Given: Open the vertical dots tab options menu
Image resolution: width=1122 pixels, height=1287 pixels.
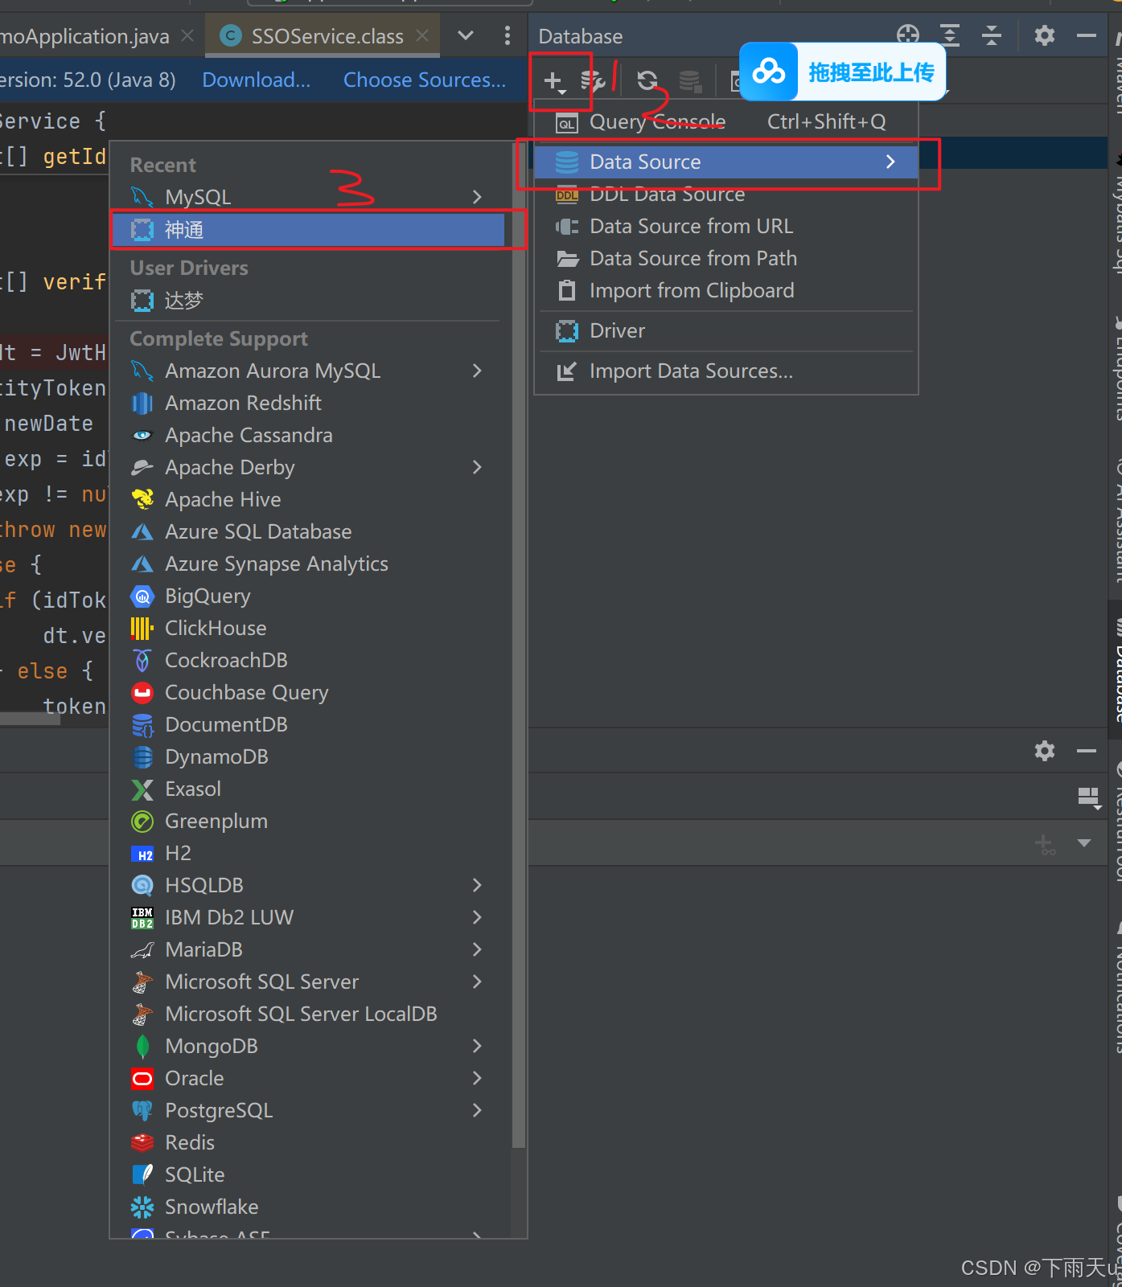Looking at the screenshot, I should click(x=507, y=35).
